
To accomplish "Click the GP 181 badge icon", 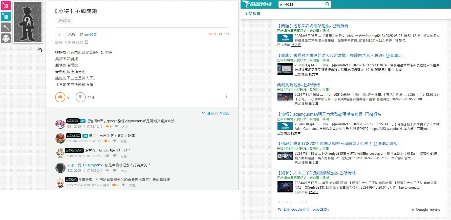I will tap(6, 16).
